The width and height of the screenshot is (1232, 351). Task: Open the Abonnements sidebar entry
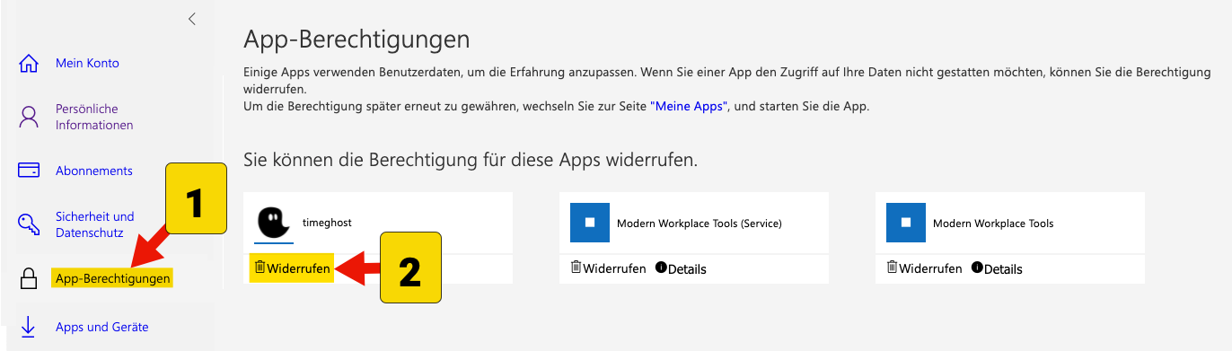(94, 171)
